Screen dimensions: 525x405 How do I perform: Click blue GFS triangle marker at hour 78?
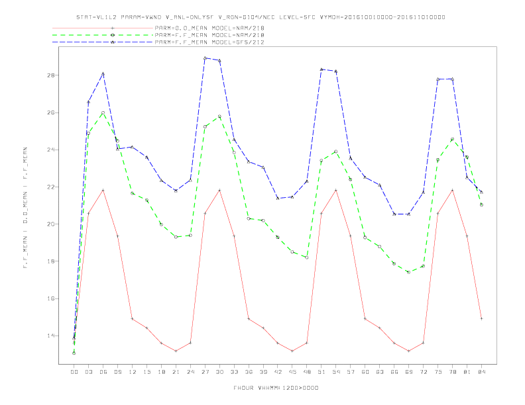click(452, 79)
